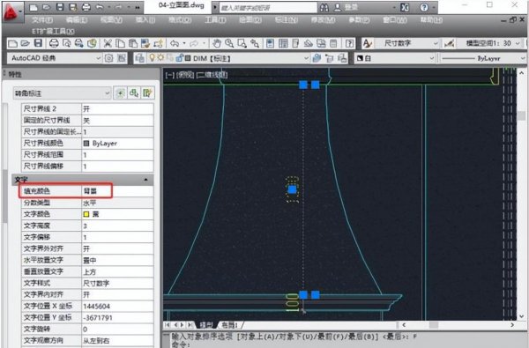Click Plot in the quick access toolbar
Screen dimensions: 529x348
click(86, 7)
